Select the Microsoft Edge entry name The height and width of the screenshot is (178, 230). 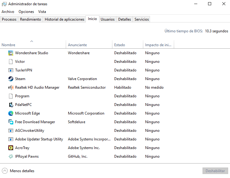pos(27,113)
